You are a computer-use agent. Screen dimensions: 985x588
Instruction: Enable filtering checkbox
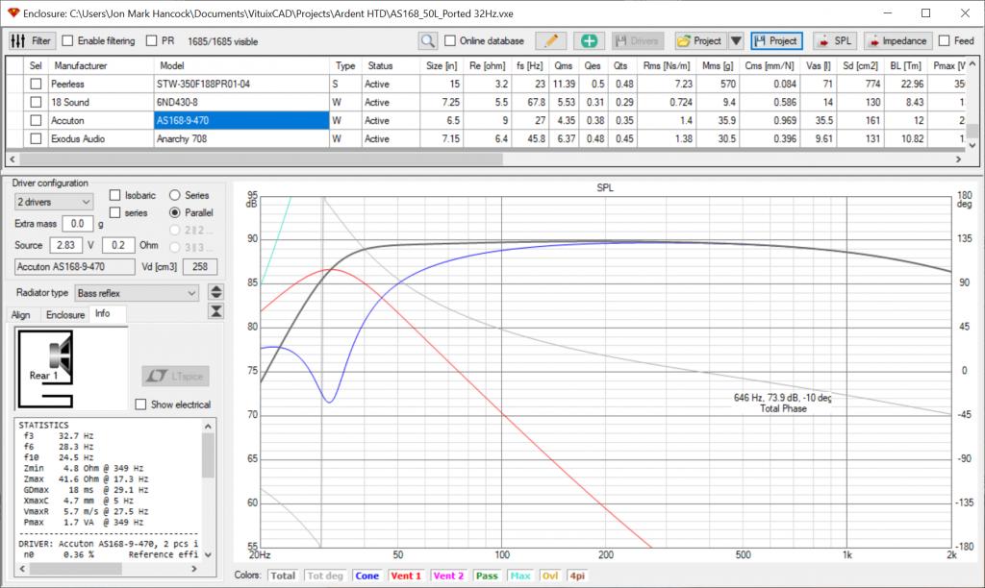pos(68,40)
